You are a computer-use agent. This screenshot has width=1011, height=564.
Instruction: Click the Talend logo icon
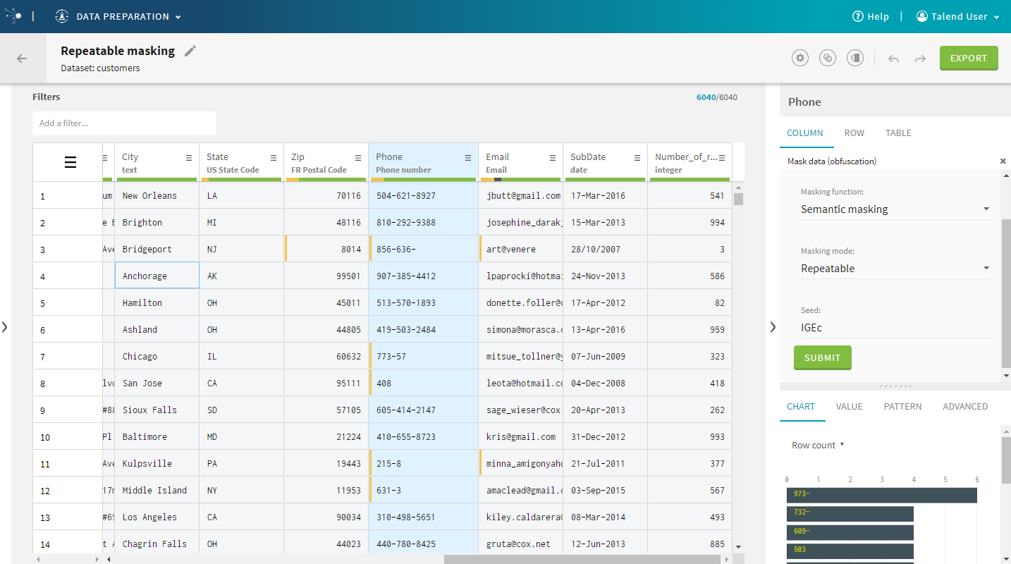[13, 16]
